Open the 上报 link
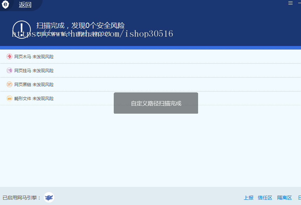Viewport: 301px width, 205px height. point(248,197)
